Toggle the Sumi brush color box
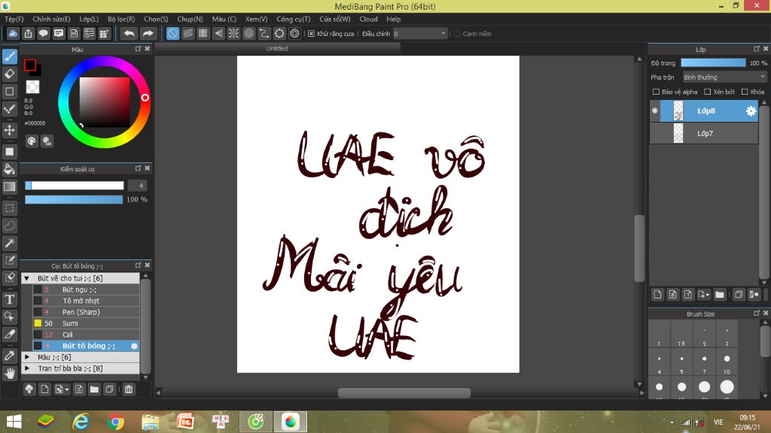 (x=38, y=323)
